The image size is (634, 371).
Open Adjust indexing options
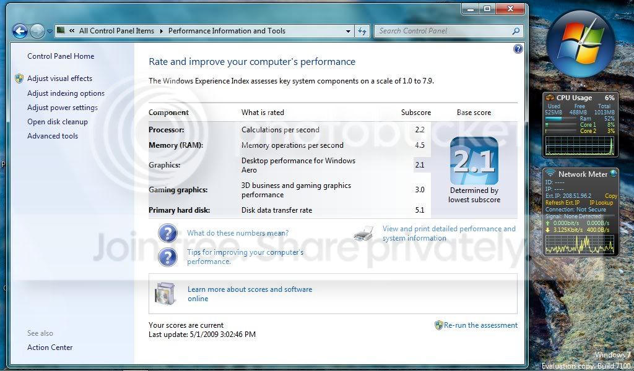66,93
